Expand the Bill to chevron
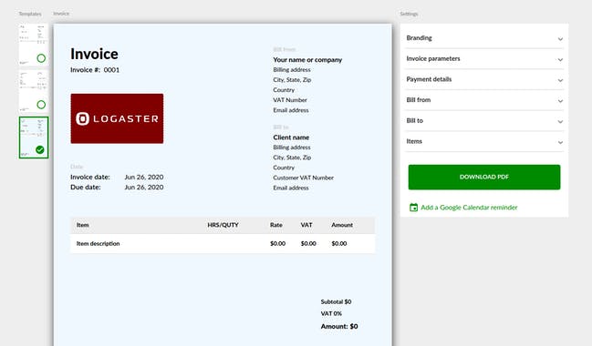The width and height of the screenshot is (592, 346). pos(560,122)
